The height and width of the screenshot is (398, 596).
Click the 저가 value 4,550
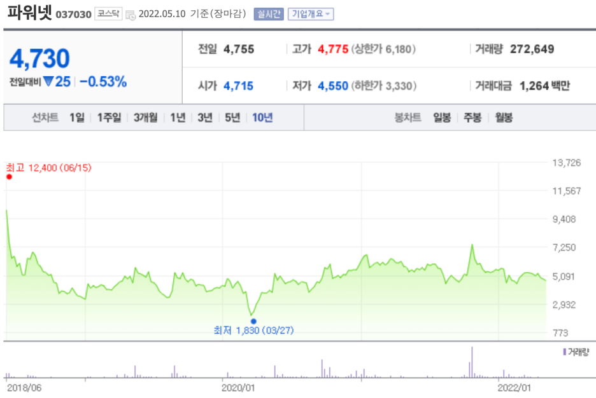(x=333, y=86)
